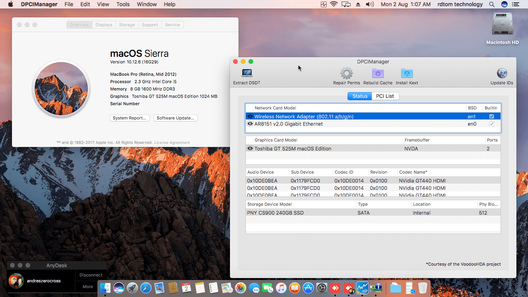The image size is (528, 297).
Task: Switch to the PCI List tab
Action: [385, 96]
